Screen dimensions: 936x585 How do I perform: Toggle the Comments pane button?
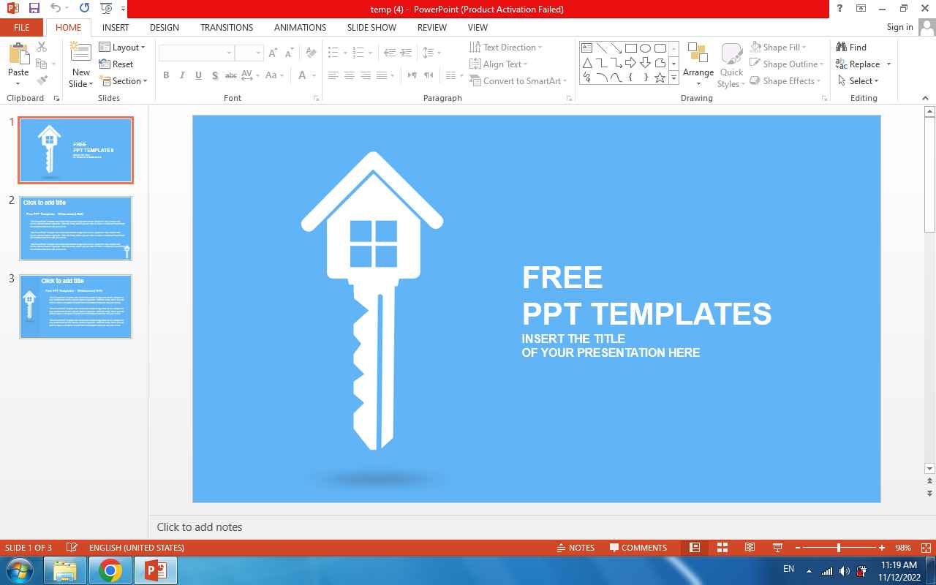(x=637, y=548)
